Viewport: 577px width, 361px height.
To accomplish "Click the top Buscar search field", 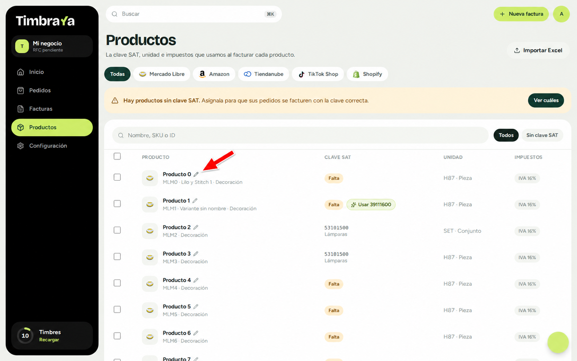I will pos(194,14).
